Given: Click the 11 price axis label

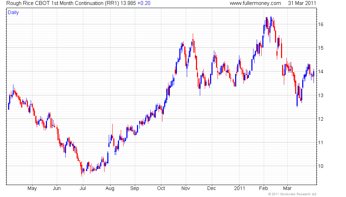Looking at the screenshot, I should (321, 143).
